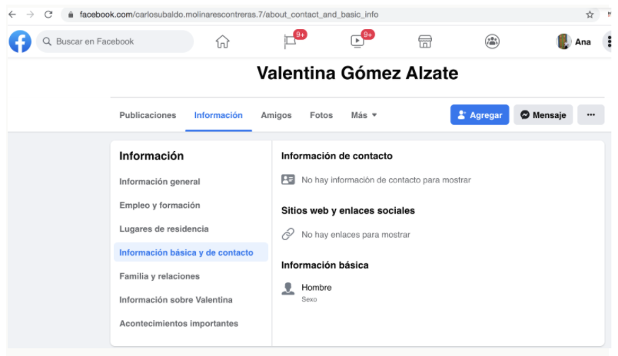Open the Fotos tab

pyautogui.click(x=321, y=115)
